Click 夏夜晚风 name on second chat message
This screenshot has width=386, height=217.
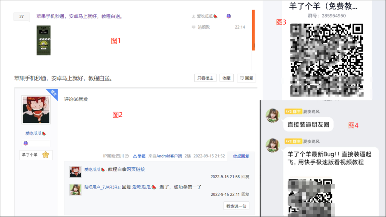tap(311, 142)
